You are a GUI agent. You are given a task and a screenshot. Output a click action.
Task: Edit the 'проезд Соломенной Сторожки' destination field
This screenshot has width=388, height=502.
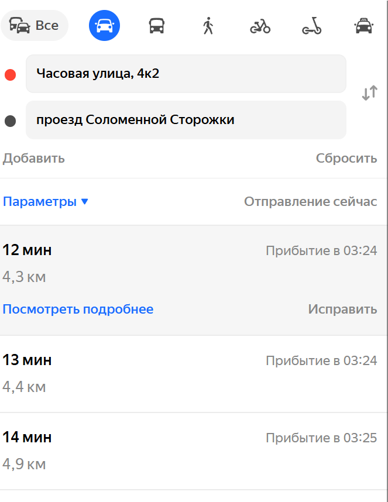coord(186,120)
